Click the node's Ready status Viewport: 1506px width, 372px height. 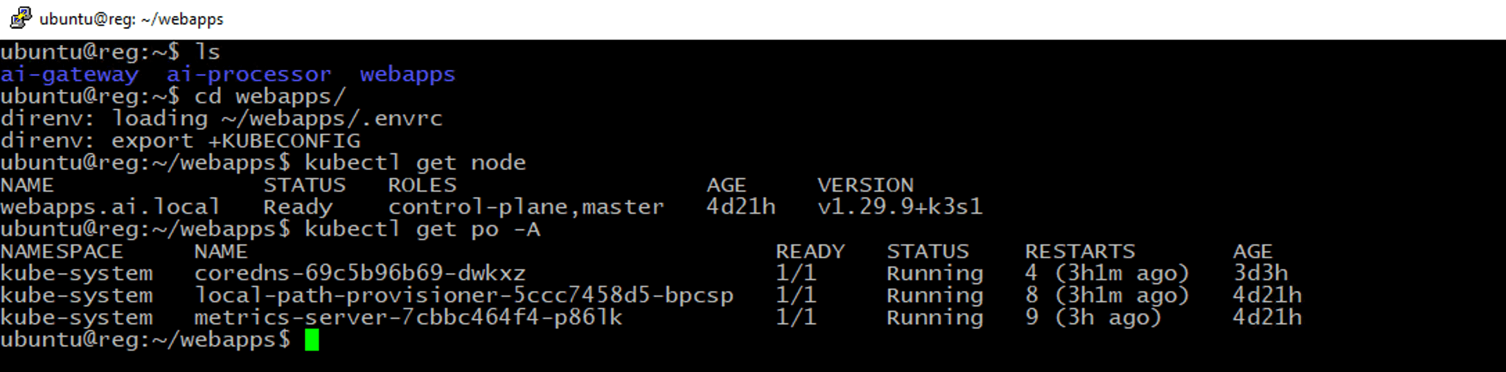click(297, 207)
